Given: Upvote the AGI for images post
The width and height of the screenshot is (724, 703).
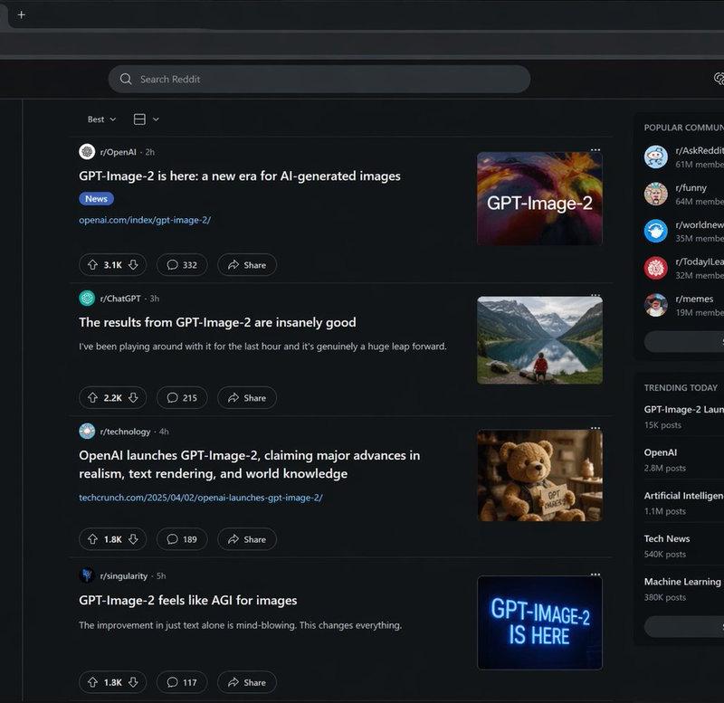Looking at the screenshot, I should 93,682.
